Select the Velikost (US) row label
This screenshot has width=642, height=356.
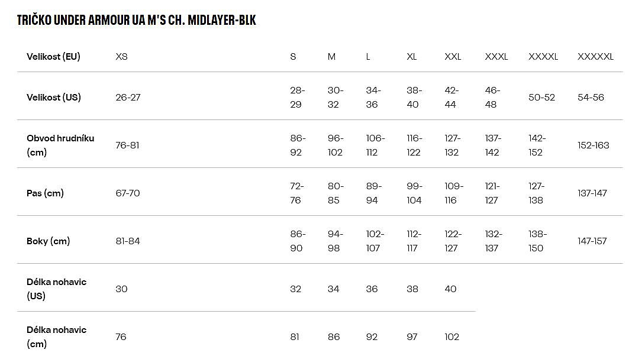[x=53, y=98]
